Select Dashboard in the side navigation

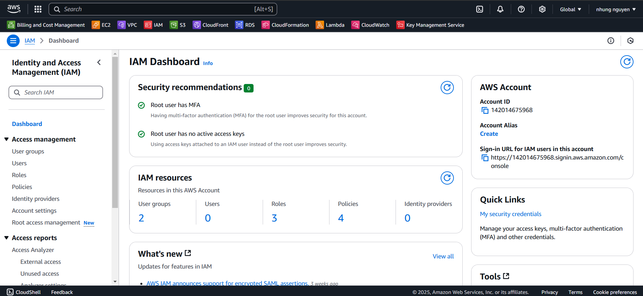pyautogui.click(x=27, y=124)
